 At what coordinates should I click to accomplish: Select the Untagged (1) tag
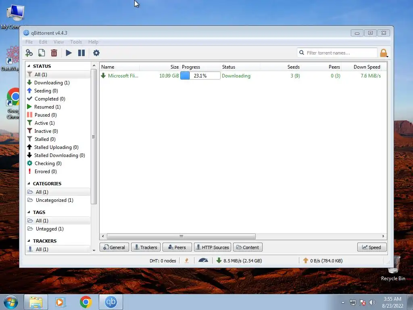[58, 229]
